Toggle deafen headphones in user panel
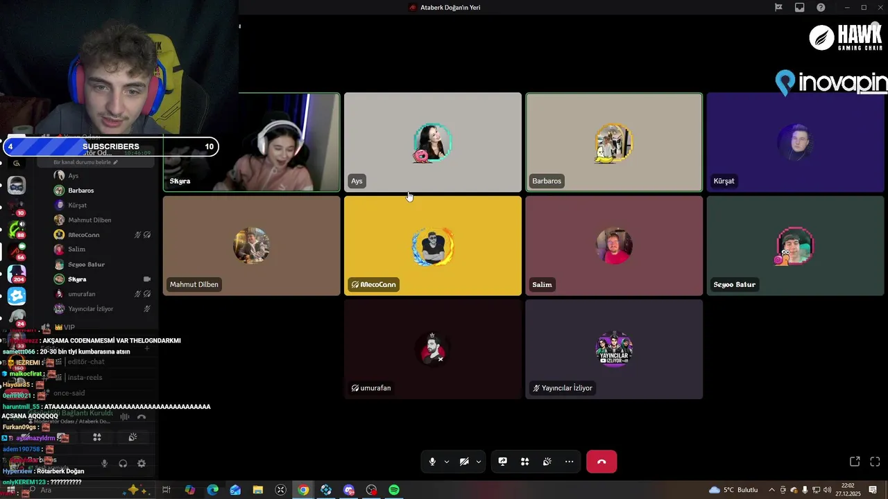 123,464
